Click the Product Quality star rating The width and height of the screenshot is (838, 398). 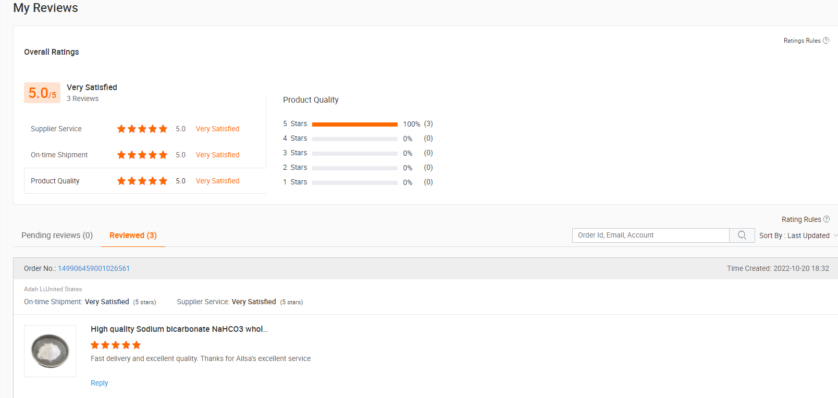pyautogui.click(x=142, y=181)
